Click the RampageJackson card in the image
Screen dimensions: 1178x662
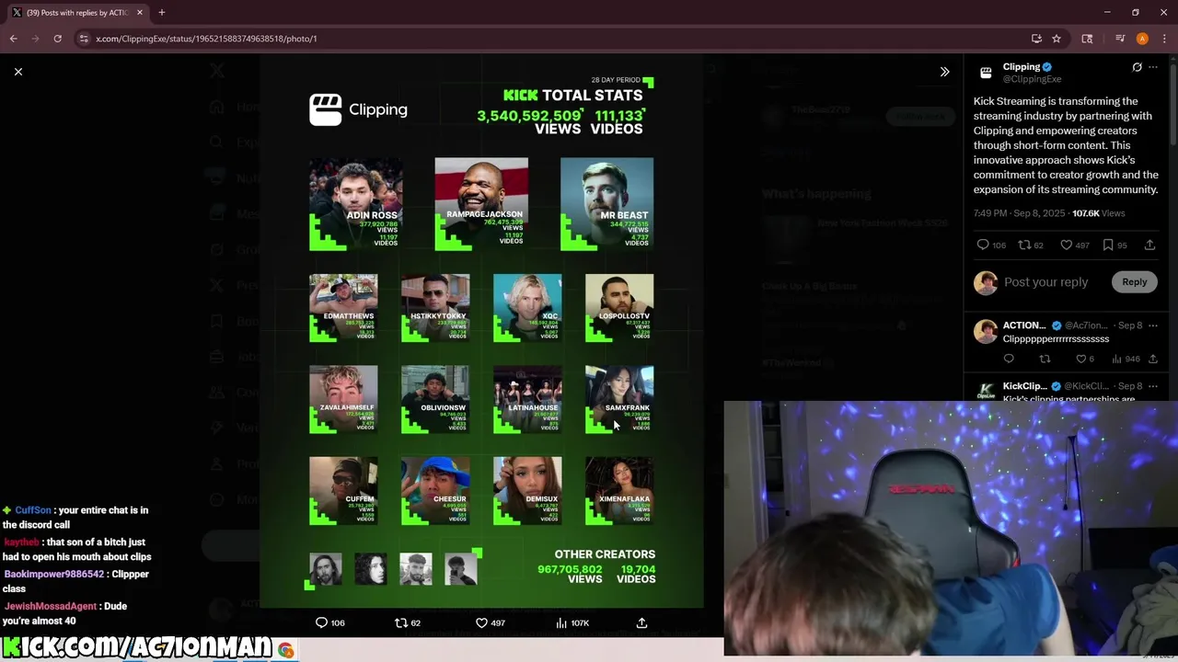point(481,204)
